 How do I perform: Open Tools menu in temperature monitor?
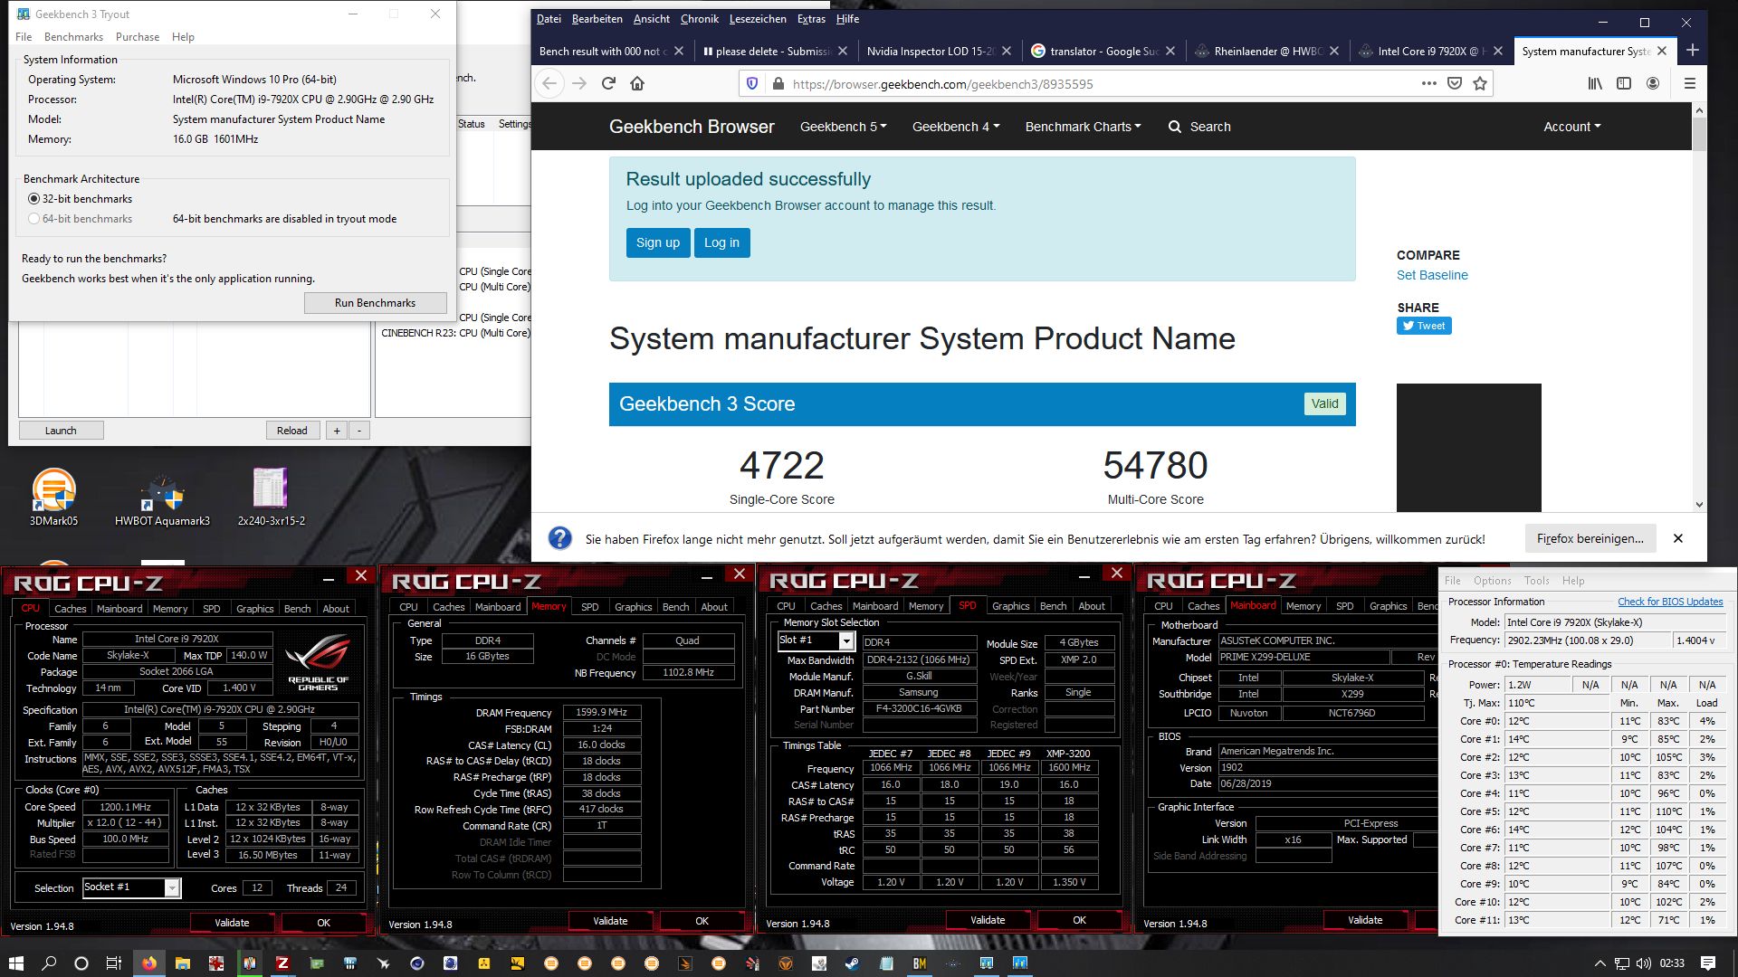(1536, 581)
